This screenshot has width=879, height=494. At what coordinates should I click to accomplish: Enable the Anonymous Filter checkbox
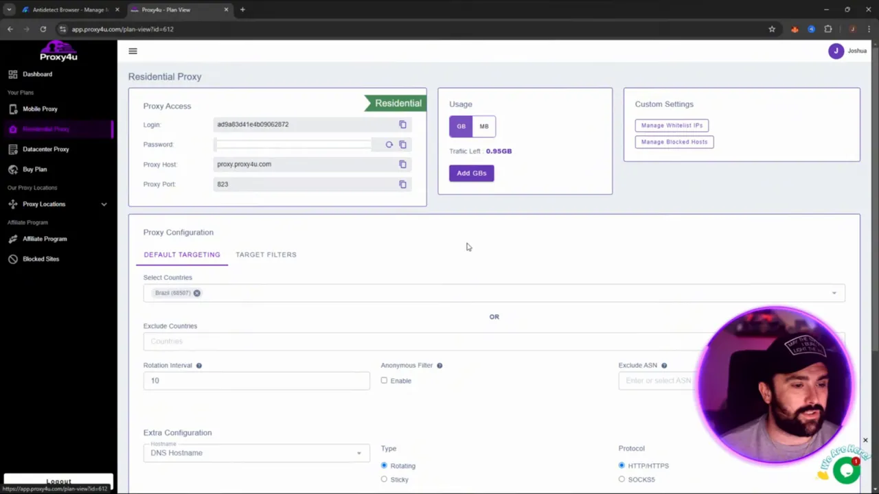tap(384, 381)
